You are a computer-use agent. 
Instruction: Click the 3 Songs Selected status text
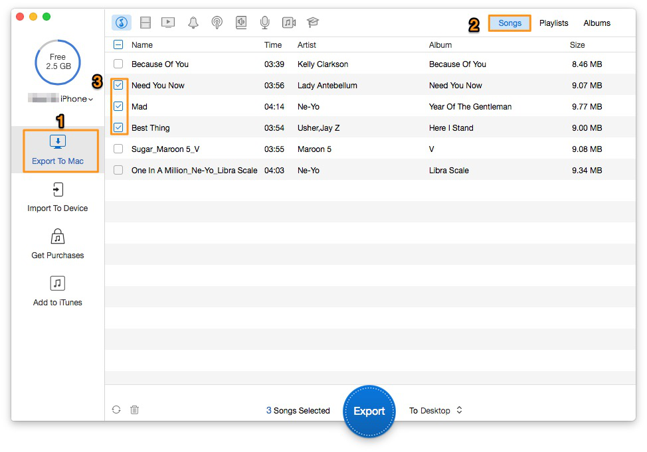[298, 411]
